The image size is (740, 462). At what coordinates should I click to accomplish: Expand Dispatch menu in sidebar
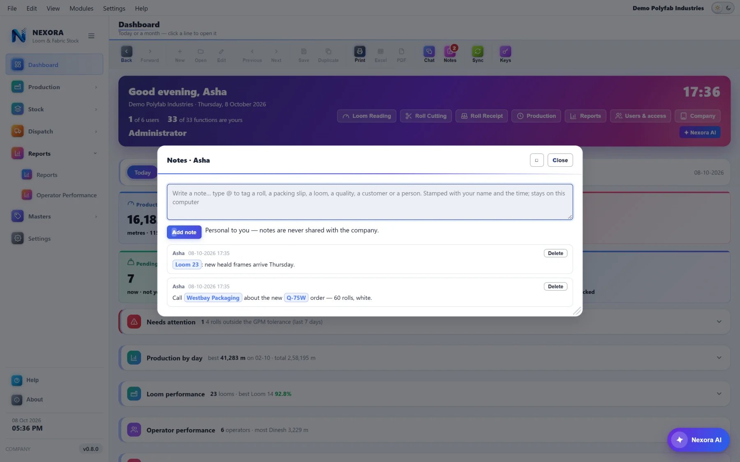(x=54, y=131)
